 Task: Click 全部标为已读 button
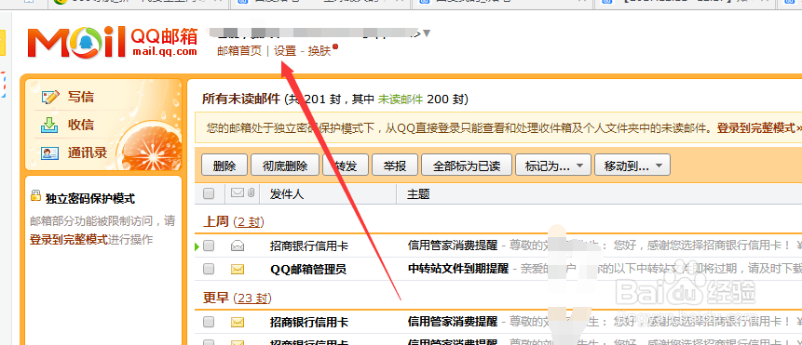point(467,166)
